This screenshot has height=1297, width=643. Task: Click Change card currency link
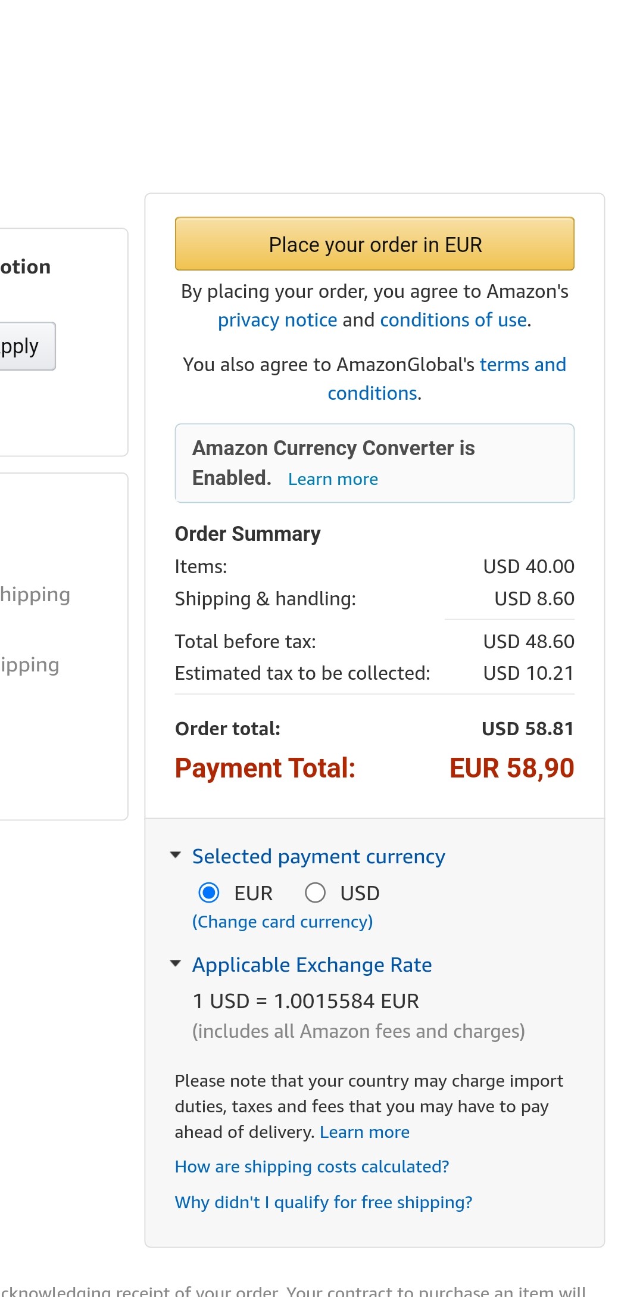click(282, 922)
